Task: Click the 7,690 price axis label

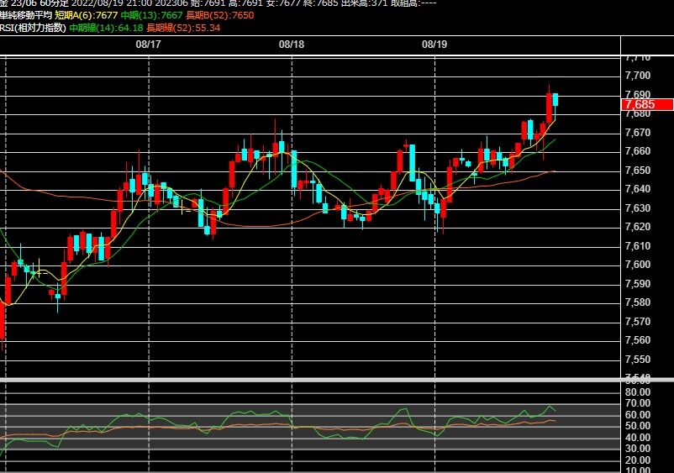Action: (x=638, y=94)
